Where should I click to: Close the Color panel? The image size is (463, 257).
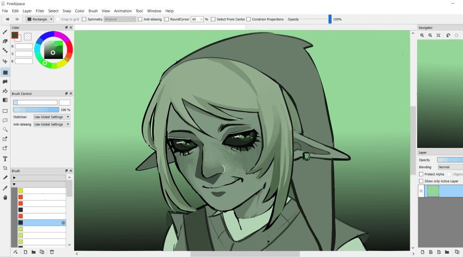click(71, 27)
